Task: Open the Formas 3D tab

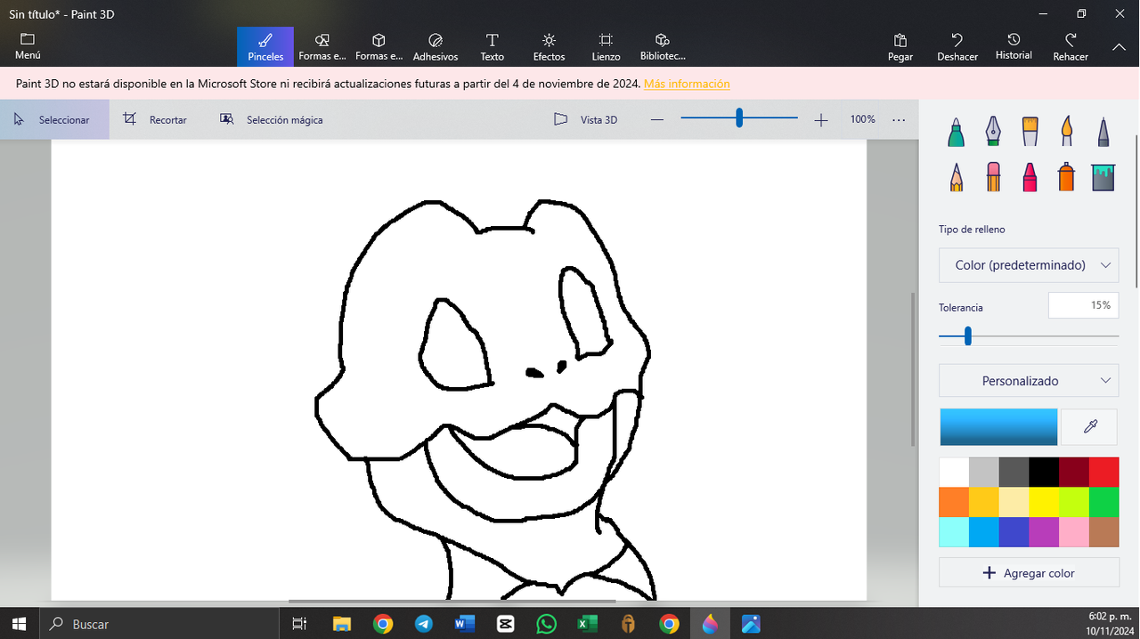Action: 379,47
